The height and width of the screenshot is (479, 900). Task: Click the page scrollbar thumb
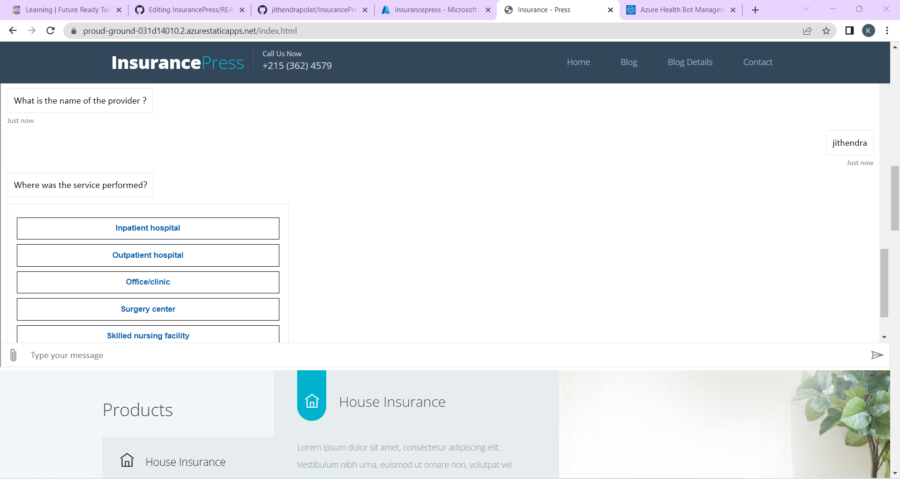(x=895, y=198)
